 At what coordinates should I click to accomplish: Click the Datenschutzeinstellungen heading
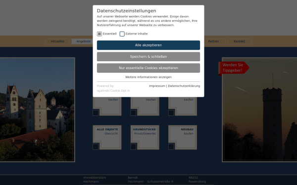click(x=127, y=11)
